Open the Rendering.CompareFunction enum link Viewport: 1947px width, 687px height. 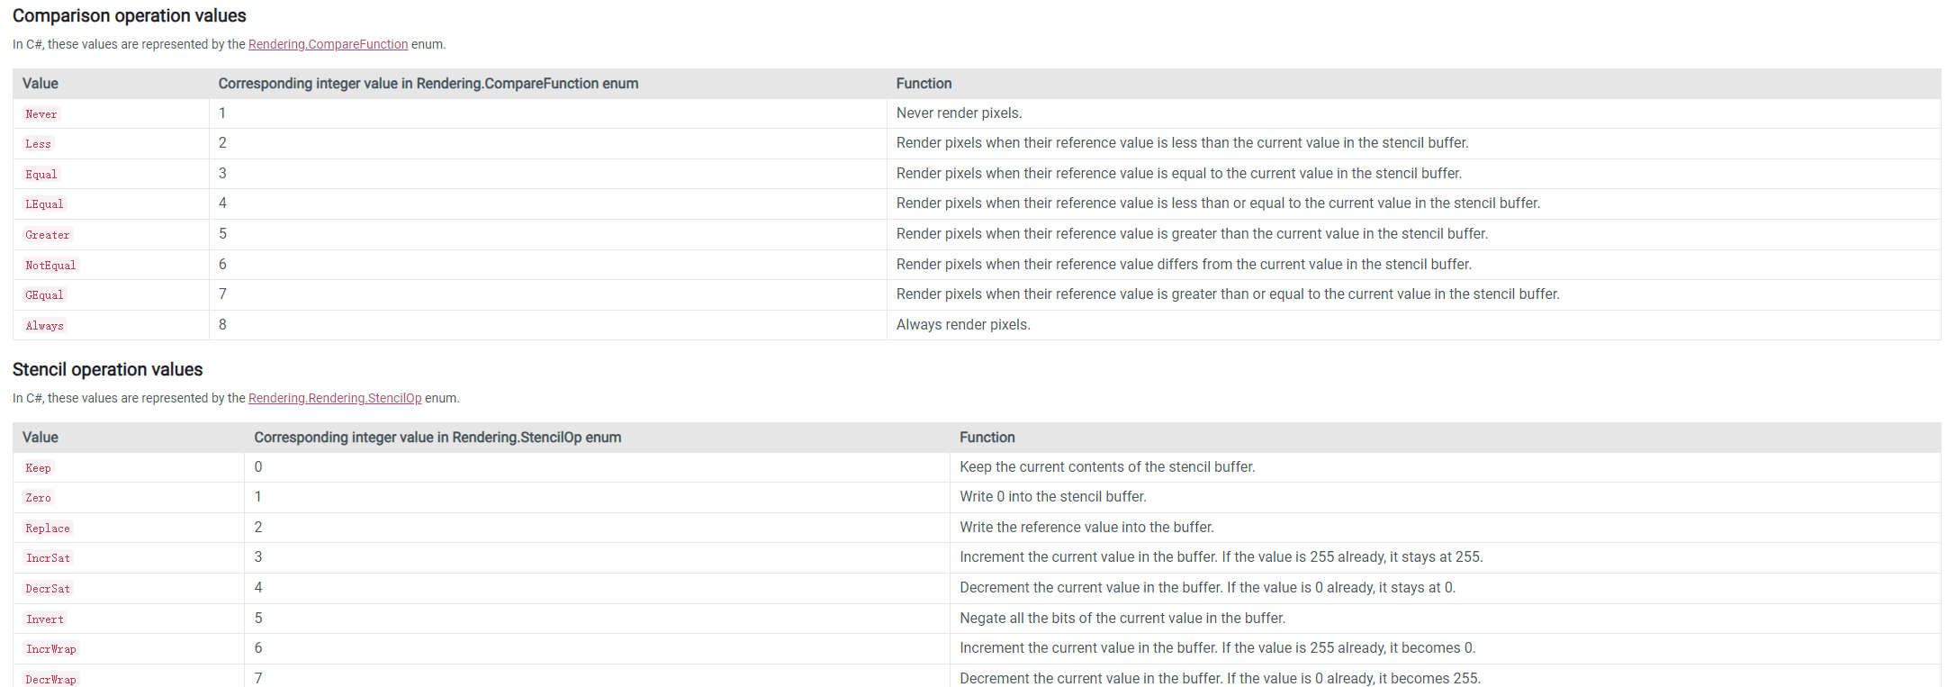coord(328,44)
